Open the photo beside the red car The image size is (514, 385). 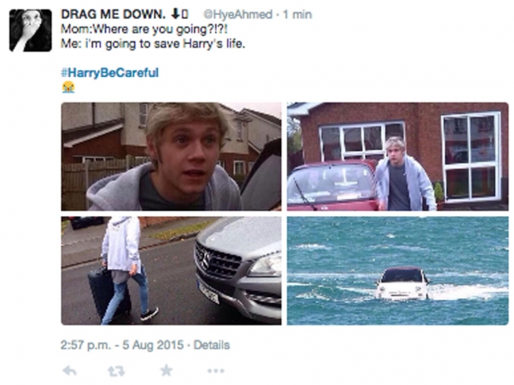(x=398, y=156)
